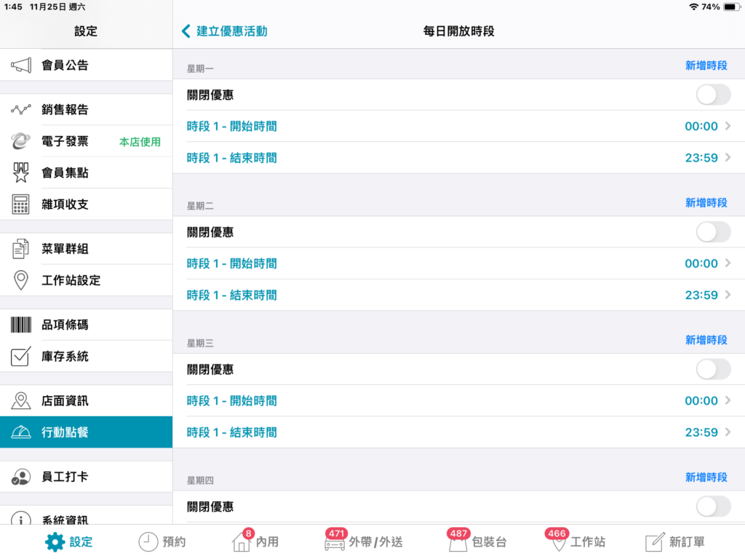
Task: Open 店面資訊 map marker icon
Action: 21,401
